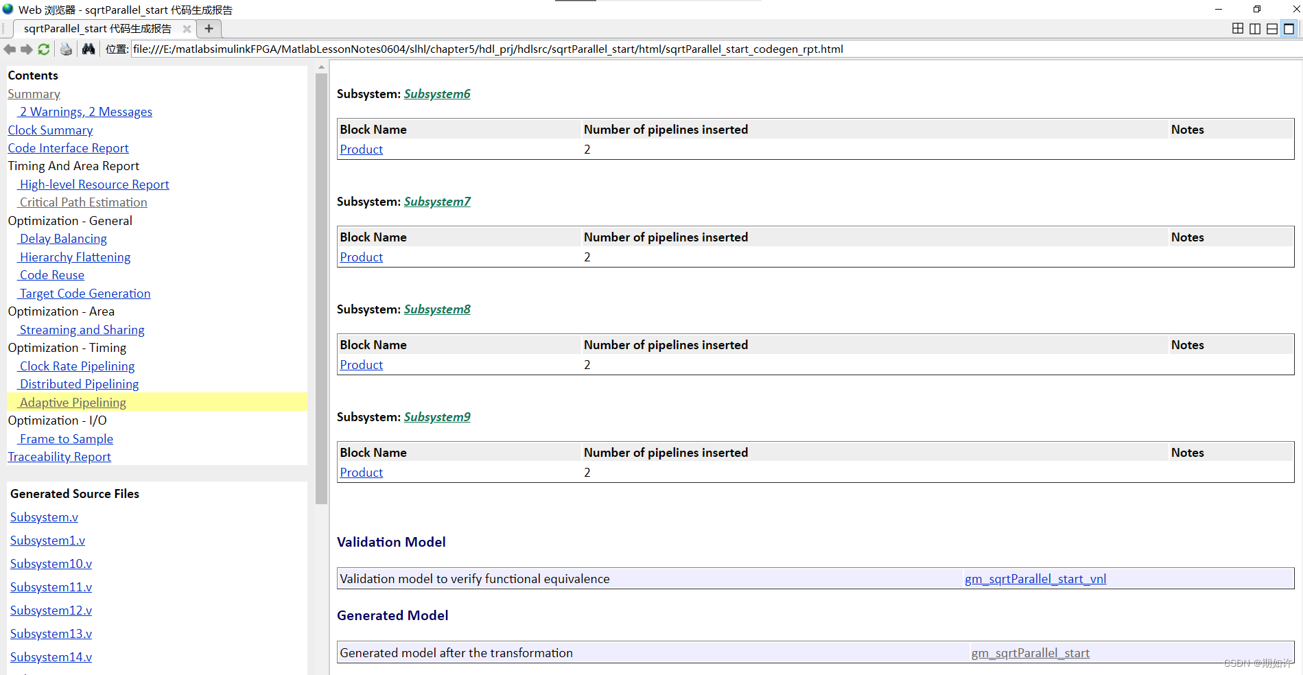1303x675 pixels.
Task: Navigate back using the back arrow
Action: 10,49
